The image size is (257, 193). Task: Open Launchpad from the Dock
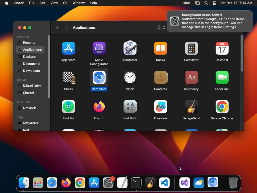tap(38, 183)
